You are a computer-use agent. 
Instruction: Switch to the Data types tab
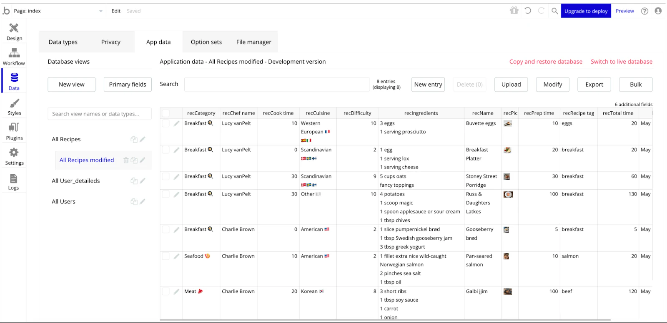[x=63, y=42]
